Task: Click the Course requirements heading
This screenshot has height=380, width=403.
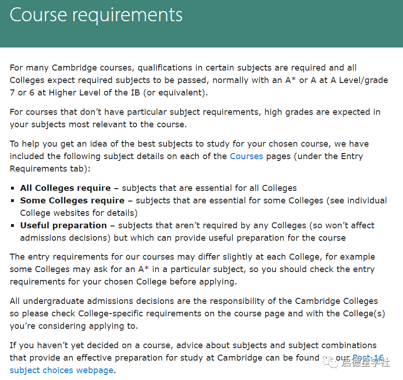Action: tap(96, 15)
